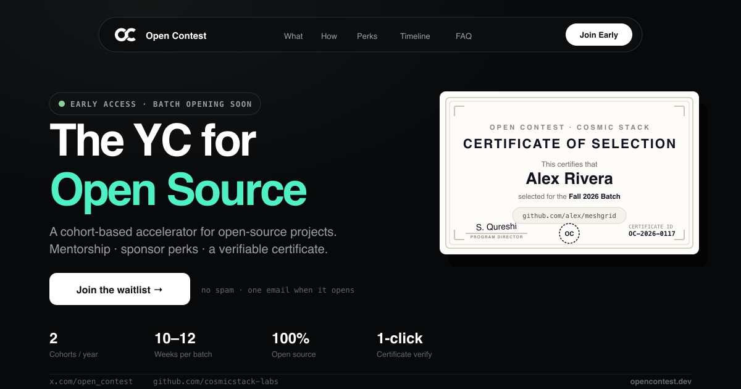The image size is (741, 389).
Task: Click the certificate preview card
Action: (569, 173)
